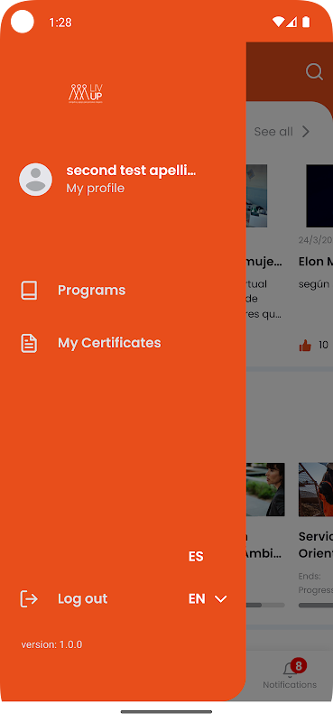Tap the Programs book icon
Viewport: 333px width, 722px height.
point(29,291)
